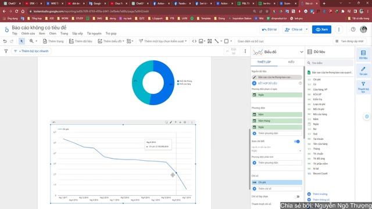
Task: Click the report title Báo cáo không có tiêu đề
Action: click(39, 28)
